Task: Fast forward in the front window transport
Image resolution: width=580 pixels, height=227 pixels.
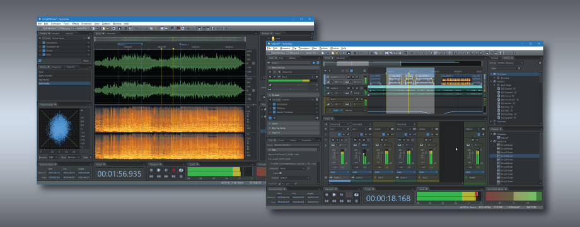Action: point(341,201)
